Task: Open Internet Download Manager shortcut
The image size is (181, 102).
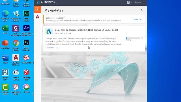Action: click(x=26, y=3)
